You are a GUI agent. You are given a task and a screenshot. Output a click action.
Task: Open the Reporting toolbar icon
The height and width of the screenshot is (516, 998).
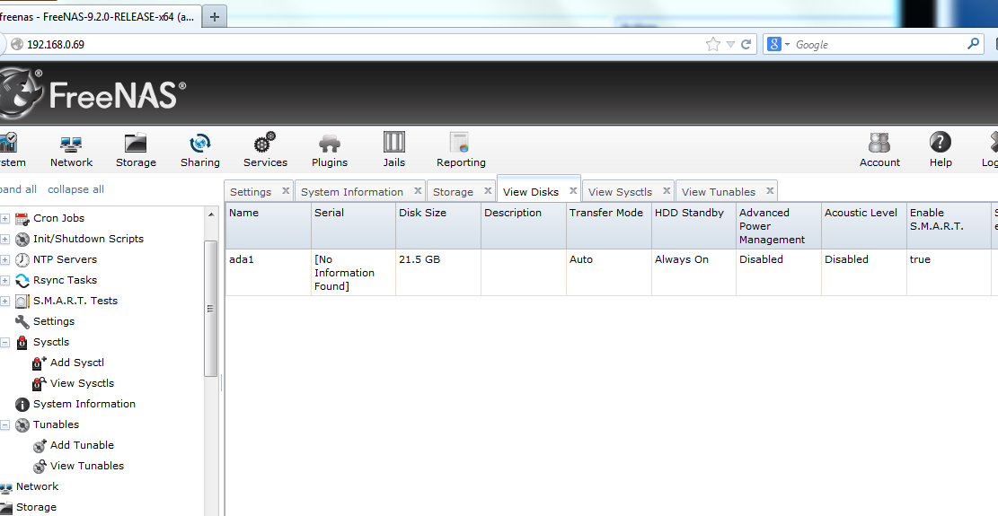(x=460, y=143)
